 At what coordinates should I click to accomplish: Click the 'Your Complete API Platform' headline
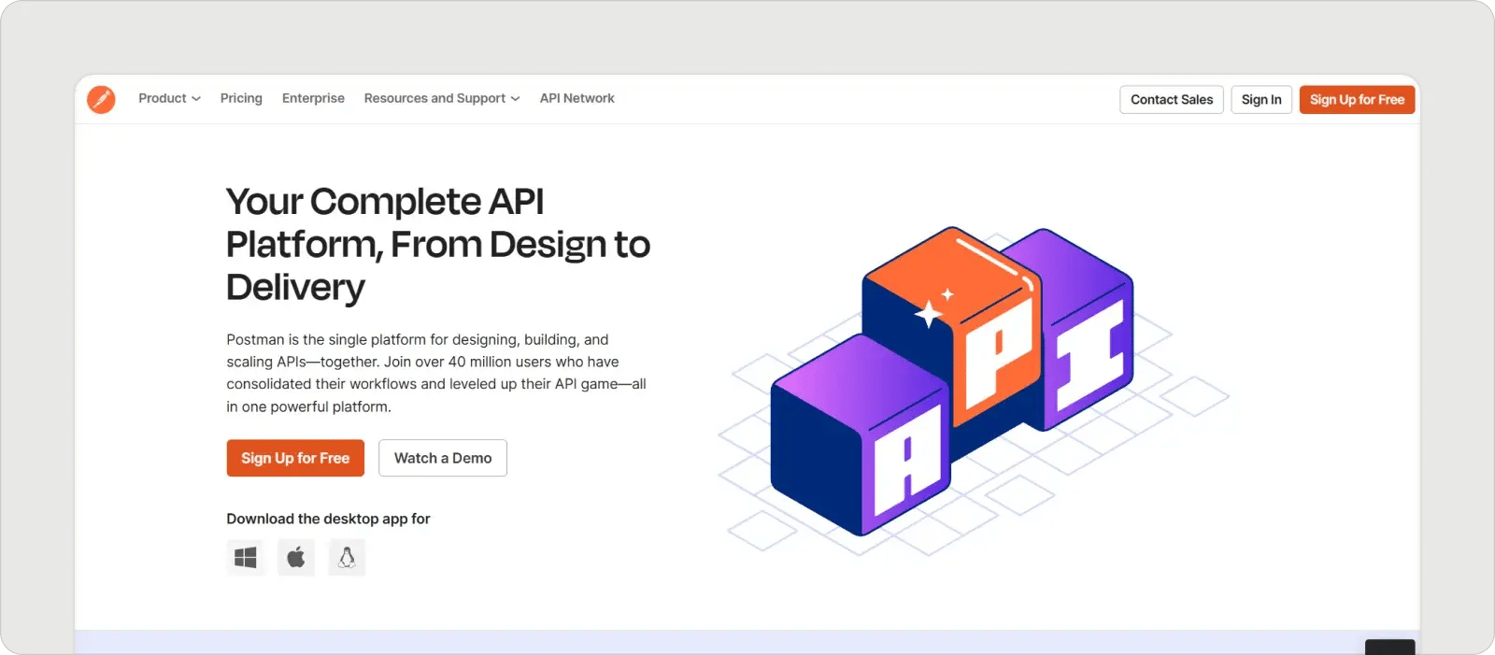[438, 245]
